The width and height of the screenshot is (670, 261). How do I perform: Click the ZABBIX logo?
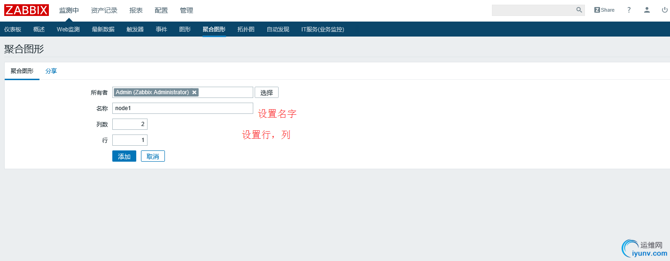27,10
